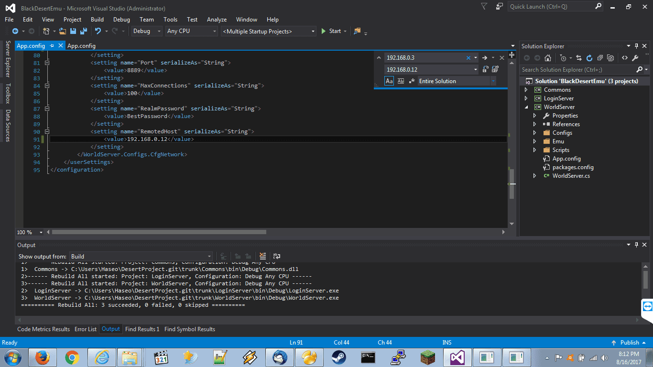Open the Debug menu
653x367 pixels.
click(x=121, y=20)
